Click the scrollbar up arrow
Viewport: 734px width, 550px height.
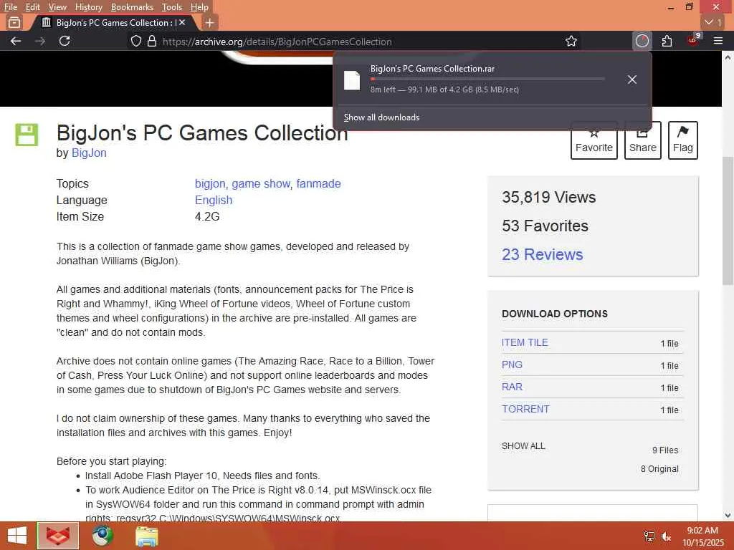(x=728, y=57)
